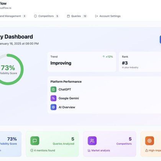Click the ChatGPT platform icon
Viewport: 161px width, 161px height.
click(x=53, y=89)
